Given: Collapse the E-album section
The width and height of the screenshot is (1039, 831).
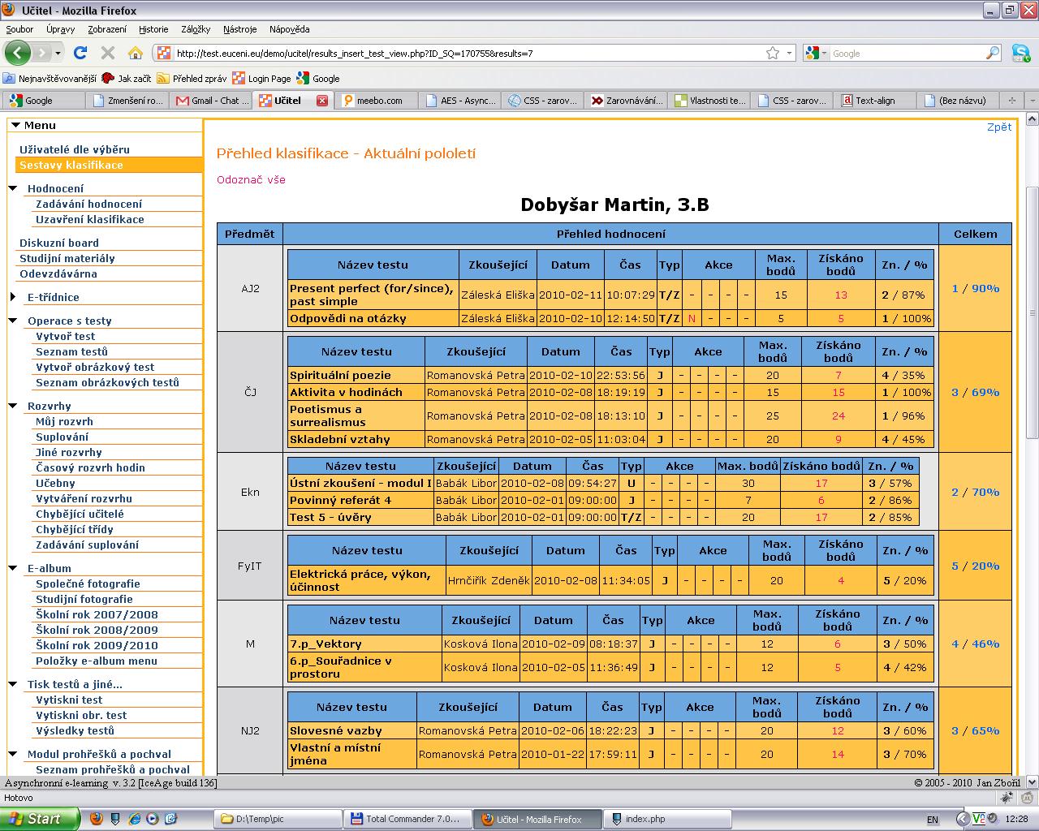Looking at the screenshot, I should click(12, 568).
